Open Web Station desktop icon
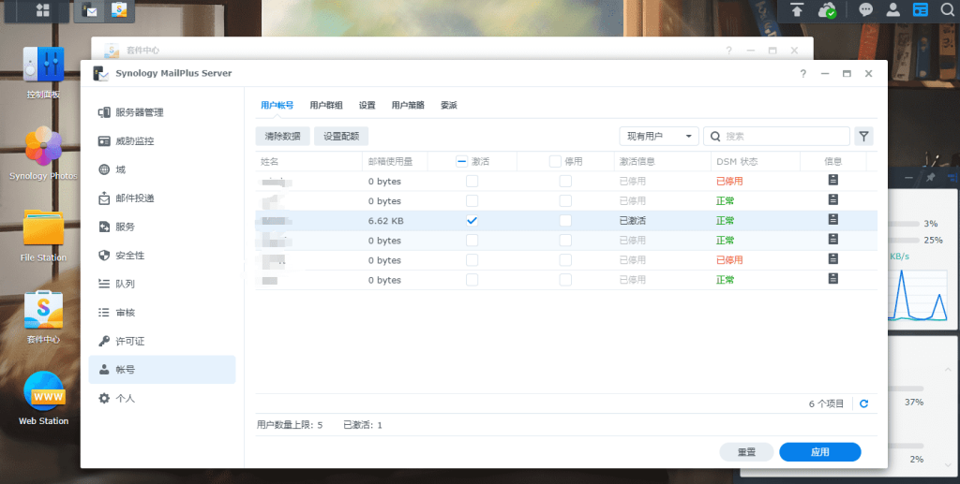The height and width of the screenshot is (484, 960). (x=43, y=397)
